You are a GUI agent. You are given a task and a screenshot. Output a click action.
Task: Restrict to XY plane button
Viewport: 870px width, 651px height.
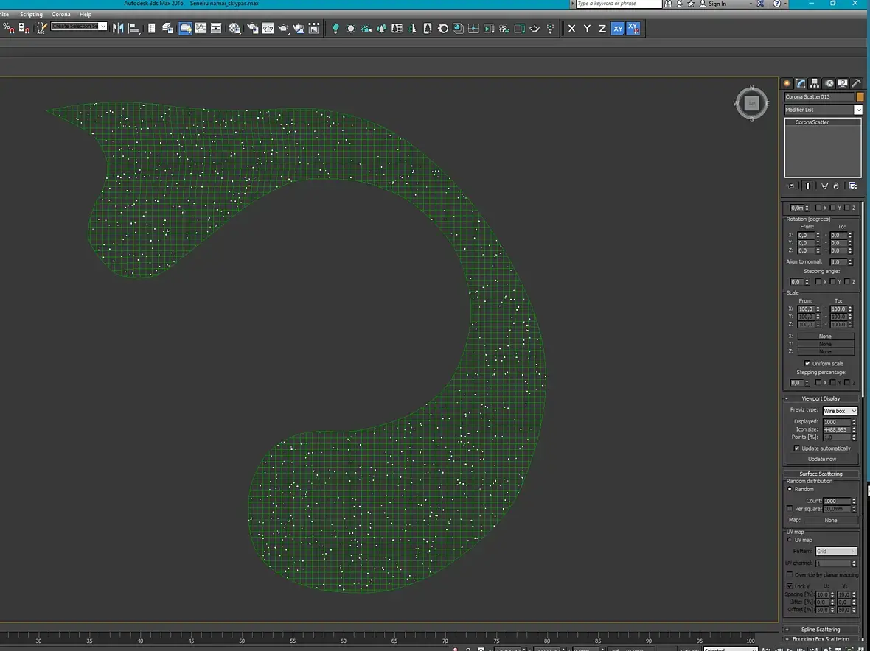coord(618,28)
